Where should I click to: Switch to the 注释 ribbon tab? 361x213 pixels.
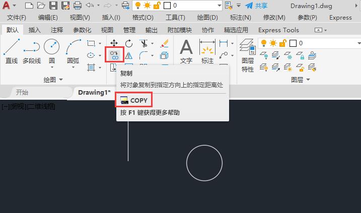[56, 30]
